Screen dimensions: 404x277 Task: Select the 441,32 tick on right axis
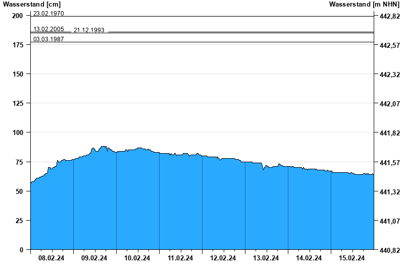click(x=389, y=192)
